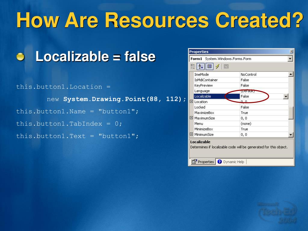The width and height of the screenshot is (308, 231).
Task: Click the False value of Locked
Action: [x=245, y=107]
